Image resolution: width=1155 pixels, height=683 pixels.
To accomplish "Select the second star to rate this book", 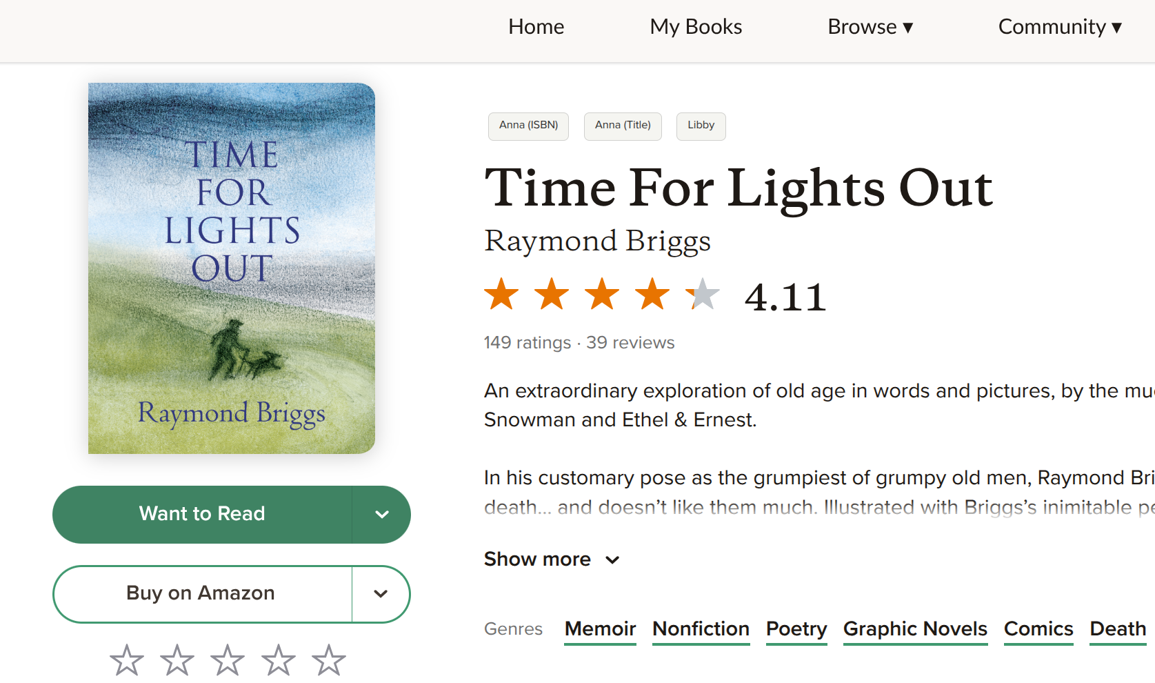I will 177,660.
